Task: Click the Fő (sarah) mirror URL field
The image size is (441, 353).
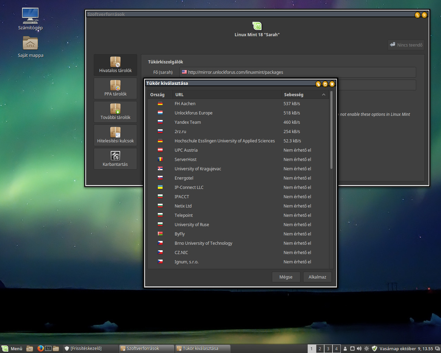Action: point(298,72)
